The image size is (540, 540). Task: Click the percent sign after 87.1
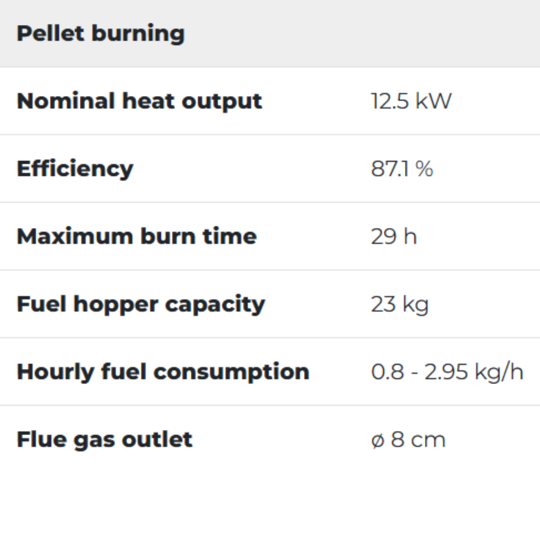(x=424, y=169)
